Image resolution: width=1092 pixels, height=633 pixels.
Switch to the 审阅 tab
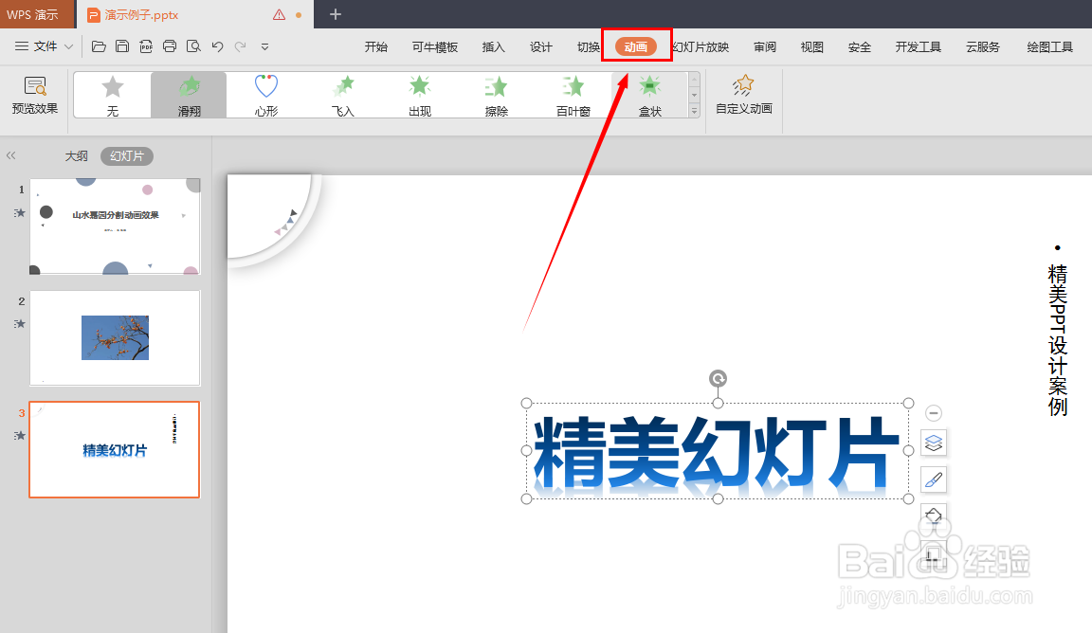click(x=765, y=46)
